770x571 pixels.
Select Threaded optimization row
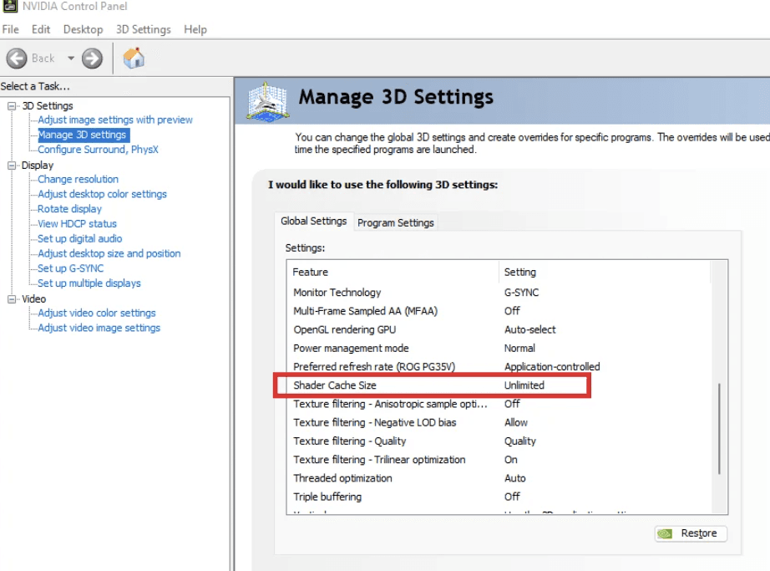(x=499, y=478)
